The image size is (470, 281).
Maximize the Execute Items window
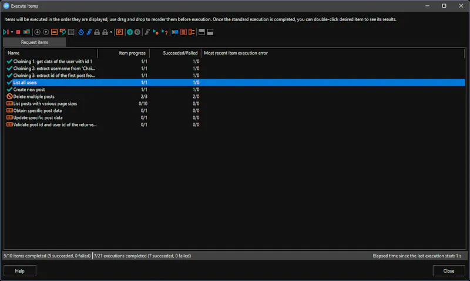444,6
